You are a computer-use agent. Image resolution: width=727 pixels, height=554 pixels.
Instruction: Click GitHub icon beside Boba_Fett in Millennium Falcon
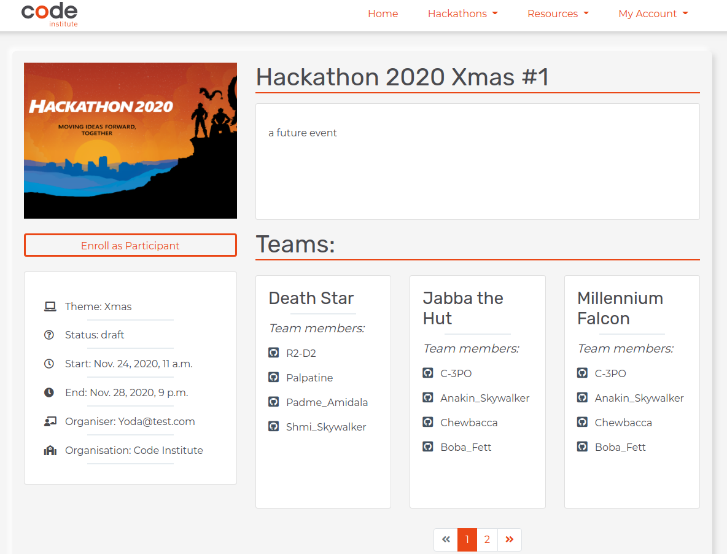coord(582,447)
